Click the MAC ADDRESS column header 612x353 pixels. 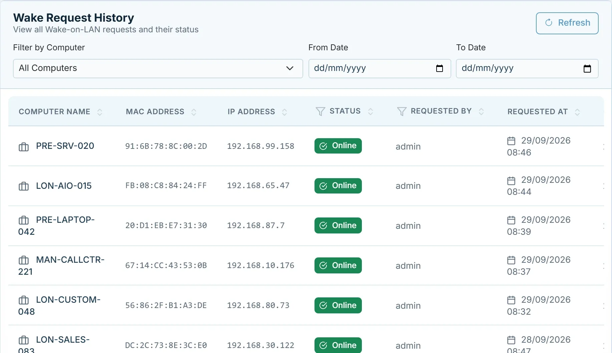pyautogui.click(x=155, y=112)
